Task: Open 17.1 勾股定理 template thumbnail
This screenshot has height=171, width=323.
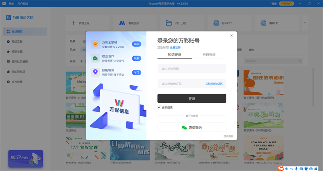Action: point(86,148)
